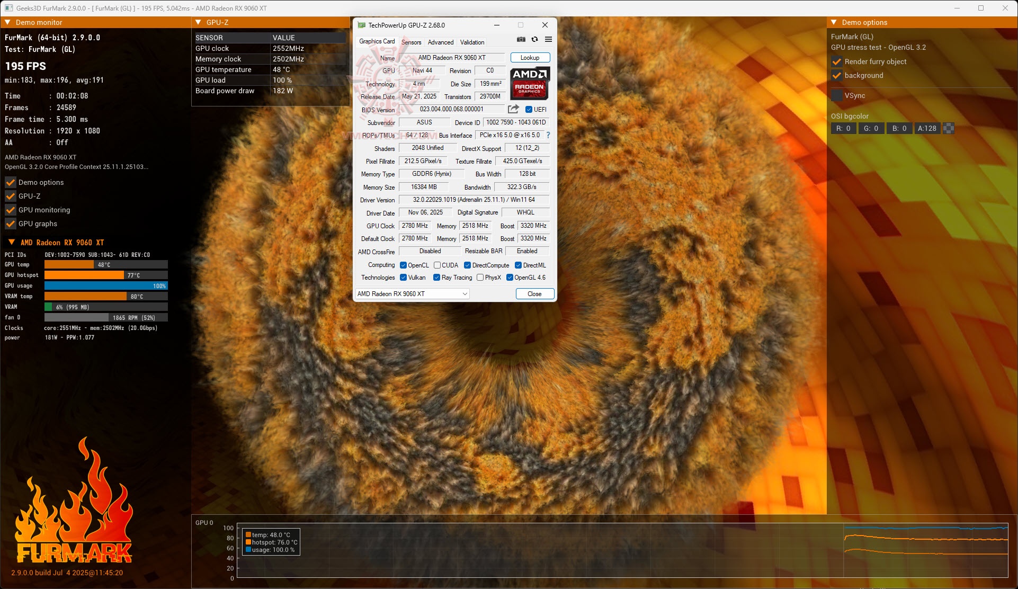Click the GPU-Z refresh icon
Viewport: 1018px width, 589px height.
[x=534, y=40]
